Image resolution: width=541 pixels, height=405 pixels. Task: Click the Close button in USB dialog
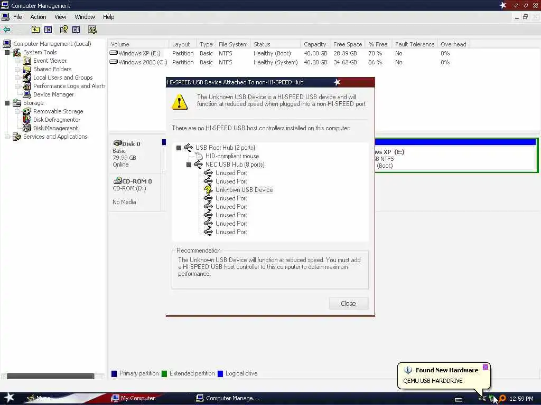(349, 303)
